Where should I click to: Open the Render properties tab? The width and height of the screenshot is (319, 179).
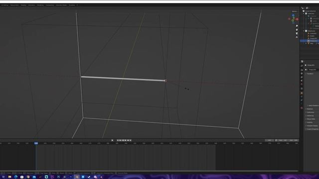302,70
